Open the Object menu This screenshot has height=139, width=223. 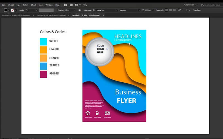click(x=11, y=5)
